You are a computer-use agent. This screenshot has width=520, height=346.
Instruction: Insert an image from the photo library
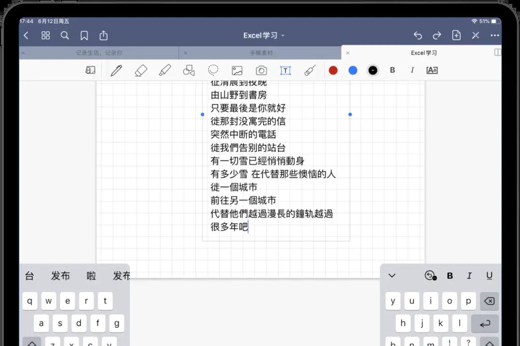point(237,70)
